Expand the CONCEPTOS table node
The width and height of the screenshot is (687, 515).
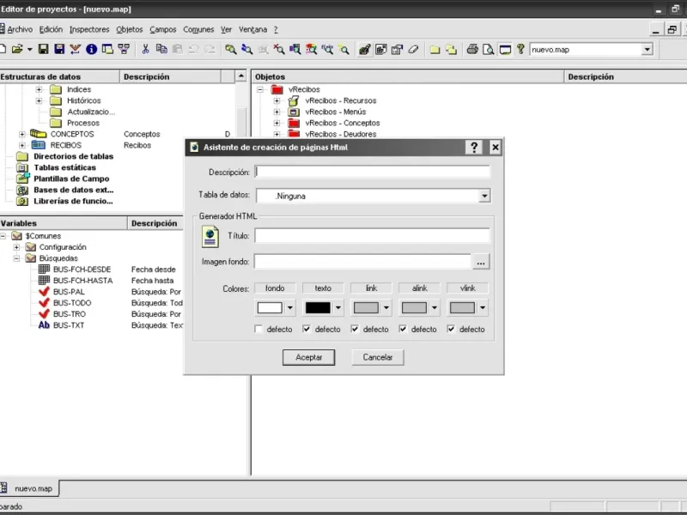22,134
